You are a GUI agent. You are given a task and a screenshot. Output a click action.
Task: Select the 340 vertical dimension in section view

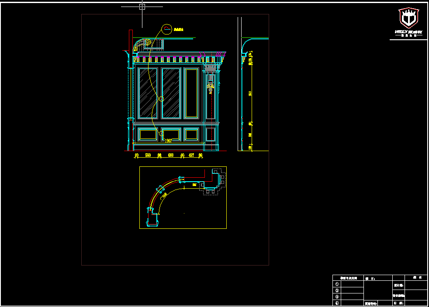250,93
